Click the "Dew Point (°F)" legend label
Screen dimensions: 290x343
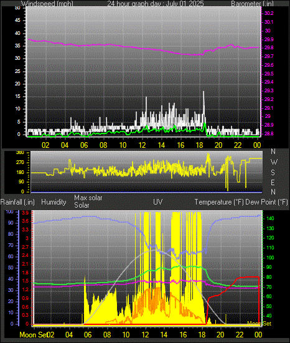[266, 202]
